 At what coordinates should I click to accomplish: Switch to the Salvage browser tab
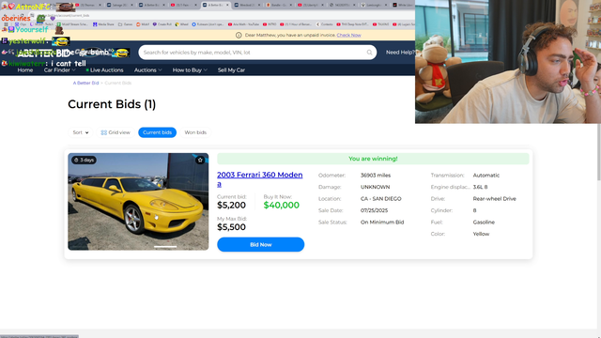(x=120, y=5)
